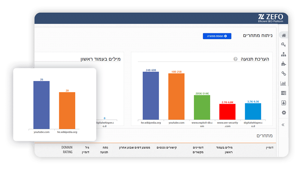The width and height of the screenshot is (300, 170).
Task: Click the youtube.com orange traffic bar
Action: 176,97
